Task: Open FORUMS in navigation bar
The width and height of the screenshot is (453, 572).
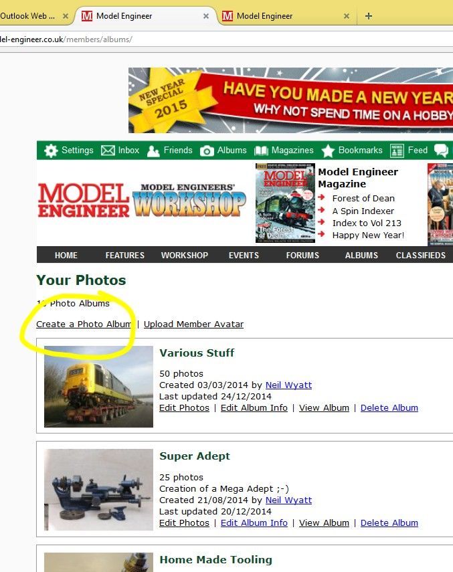Action: pos(302,255)
